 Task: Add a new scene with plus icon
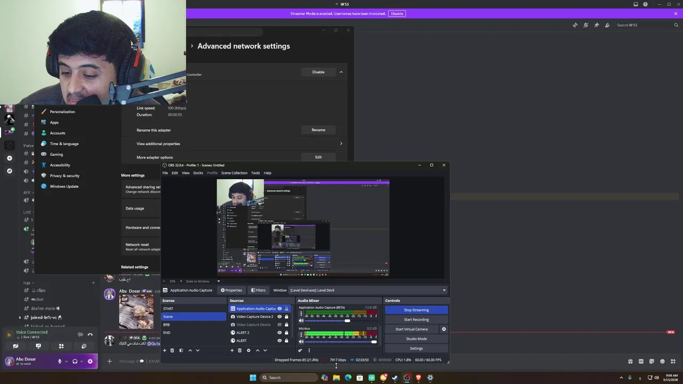[x=164, y=350]
